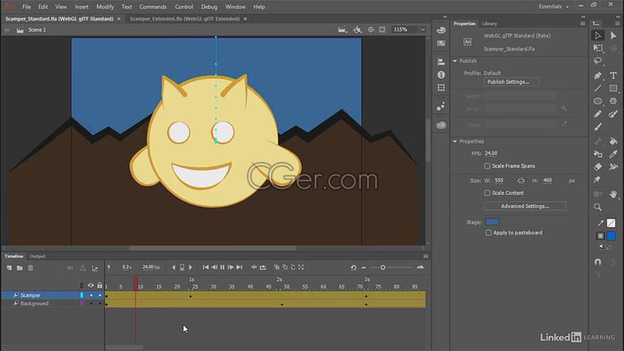Click the Stage color swatch

[492, 222]
